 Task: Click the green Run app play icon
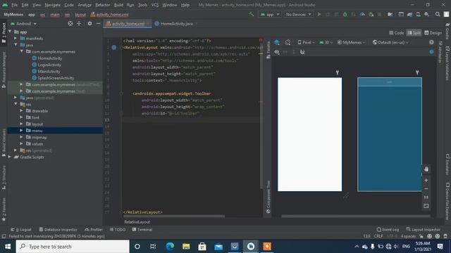319,14
